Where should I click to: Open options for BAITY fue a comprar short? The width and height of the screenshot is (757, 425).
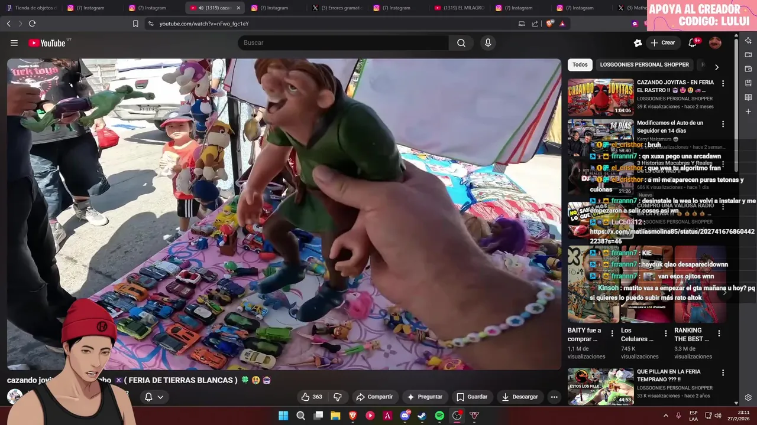point(612,334)
